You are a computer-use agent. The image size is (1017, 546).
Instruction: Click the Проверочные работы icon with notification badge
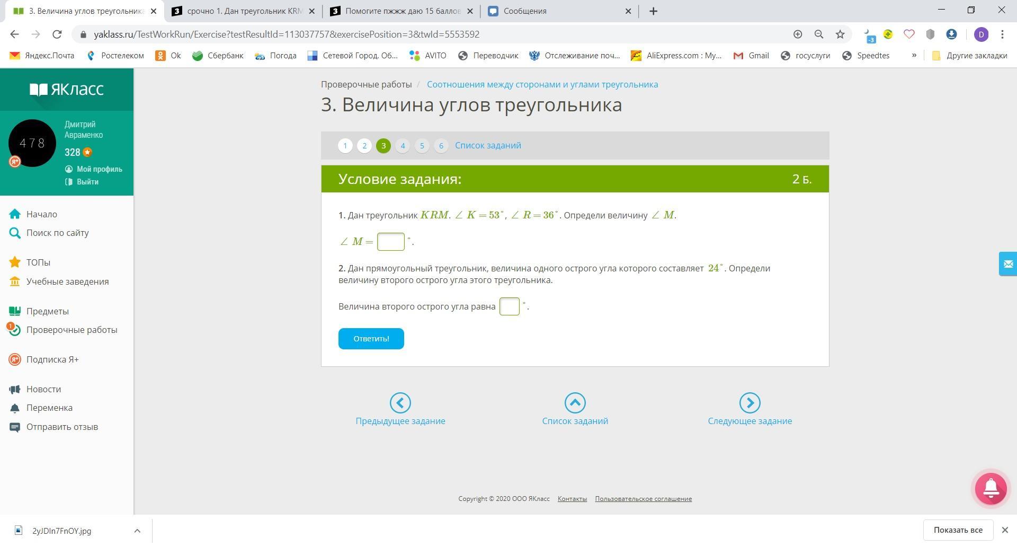[x=14, y=329]
